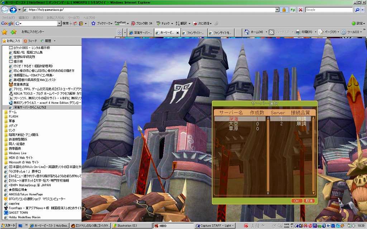Open the 編集(E) menu
Screen dimensions: 367x229
(x=24, y=18)
